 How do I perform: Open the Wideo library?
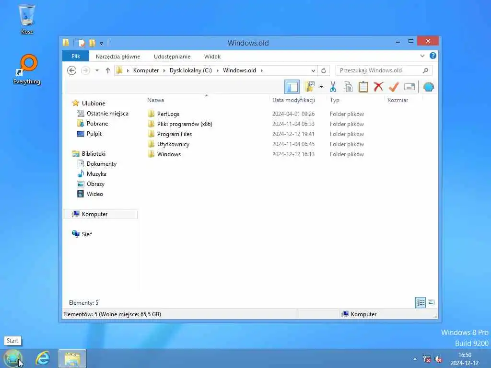point(94,194)
